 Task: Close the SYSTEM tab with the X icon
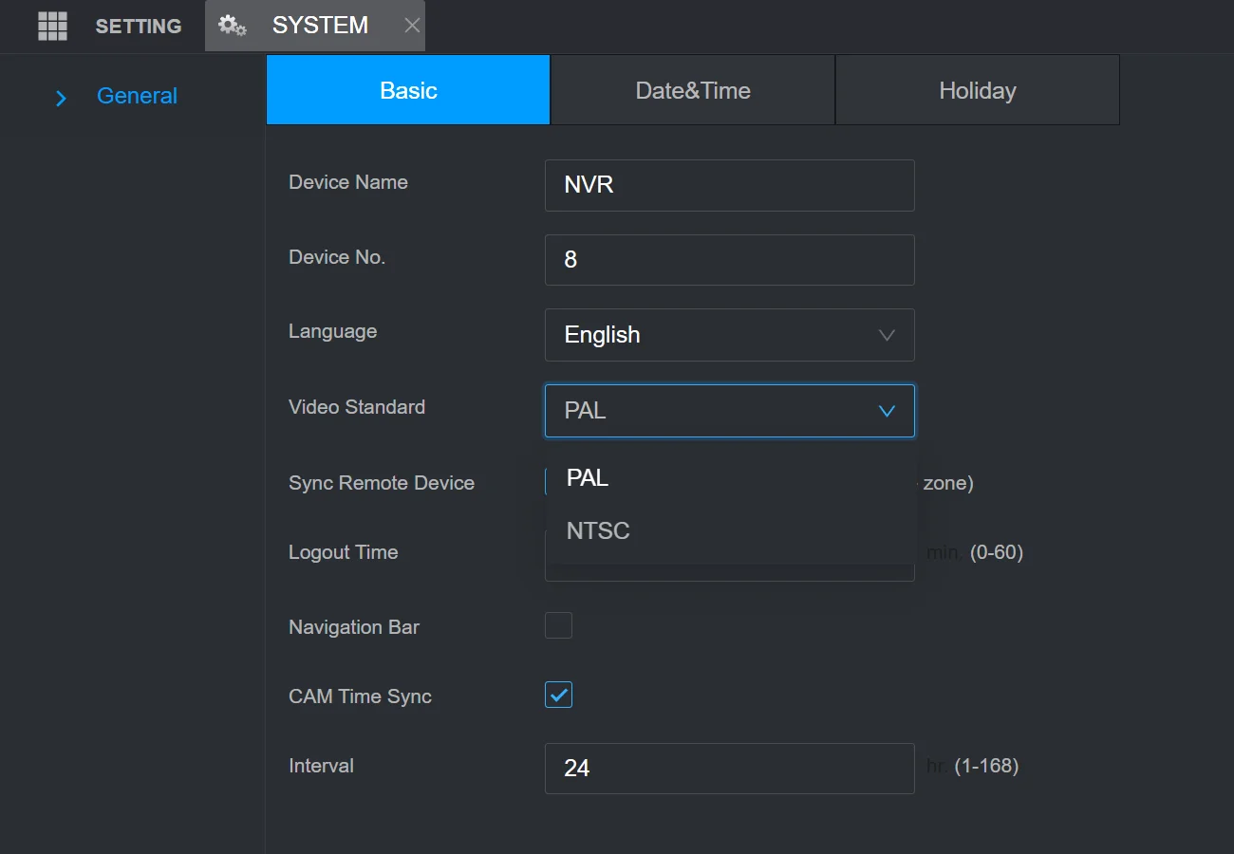412,26
